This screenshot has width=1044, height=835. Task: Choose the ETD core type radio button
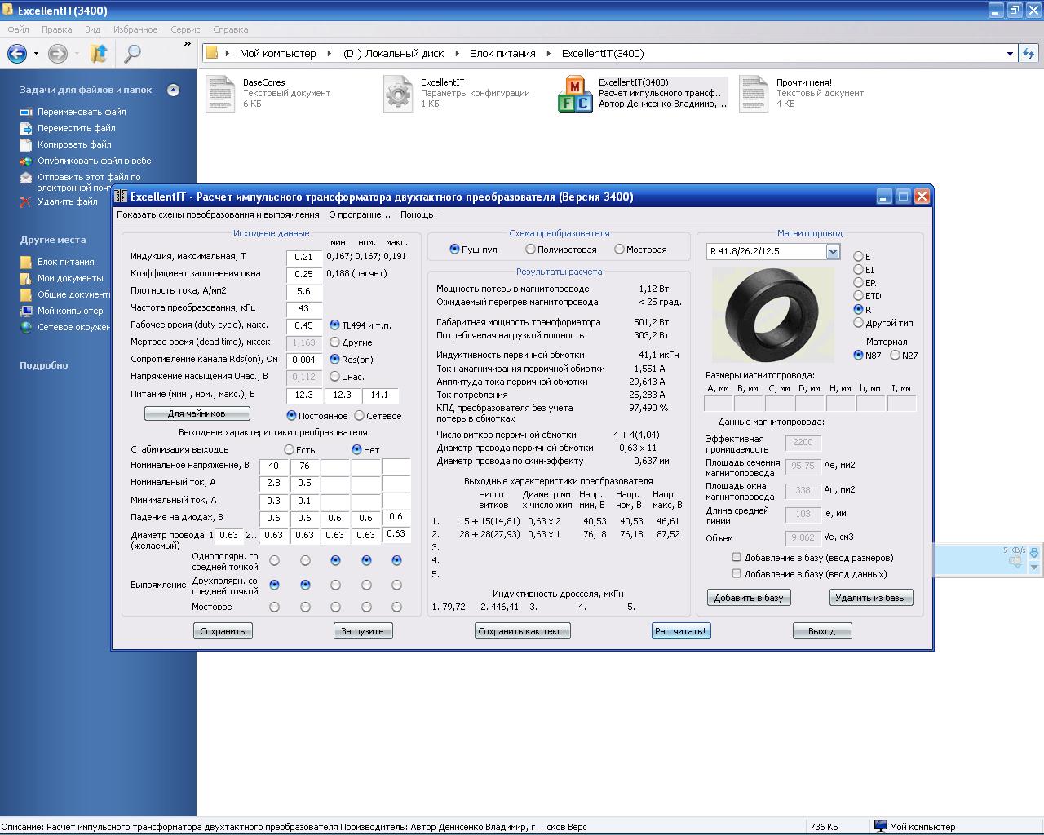point(858,296)
